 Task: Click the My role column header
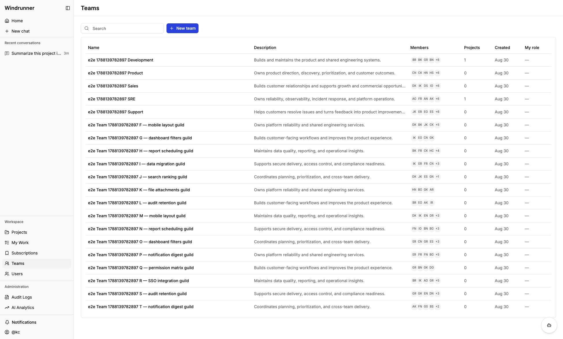tap(532, 48)
